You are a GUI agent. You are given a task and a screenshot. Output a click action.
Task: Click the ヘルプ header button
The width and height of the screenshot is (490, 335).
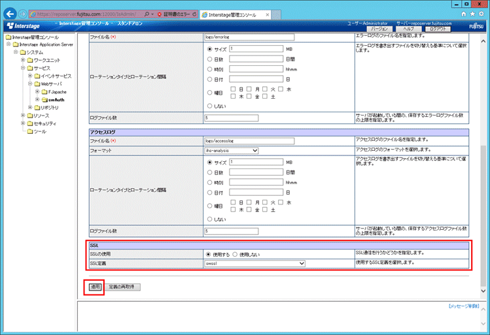tap(408, 29)
